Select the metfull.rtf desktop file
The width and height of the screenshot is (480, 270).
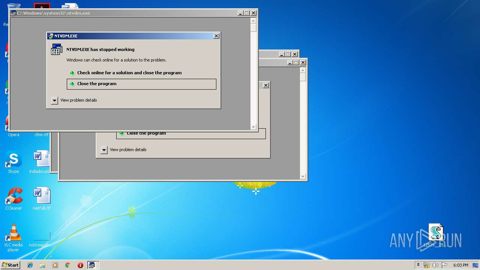pos(41,199)
